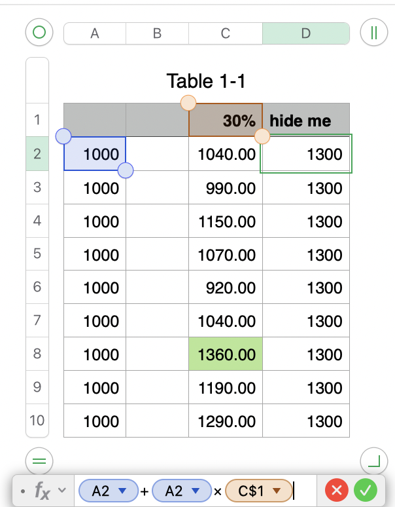
Task: Cancel the formula with the red X
Action: [x=337, y=491]
